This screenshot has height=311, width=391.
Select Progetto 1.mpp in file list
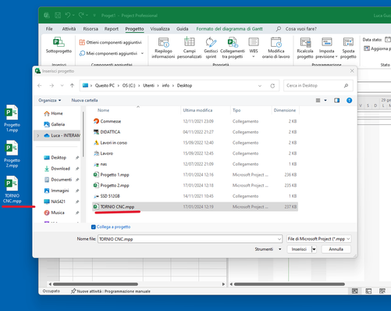(195, 175)
